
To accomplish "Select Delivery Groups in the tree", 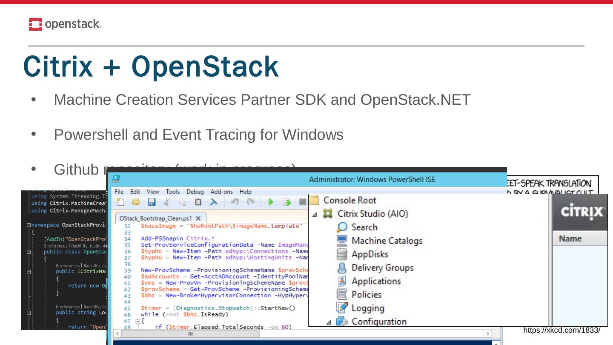I will coord(383,268).
